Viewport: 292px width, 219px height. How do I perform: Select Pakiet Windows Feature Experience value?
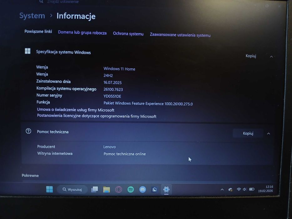[x=148, y=104]
